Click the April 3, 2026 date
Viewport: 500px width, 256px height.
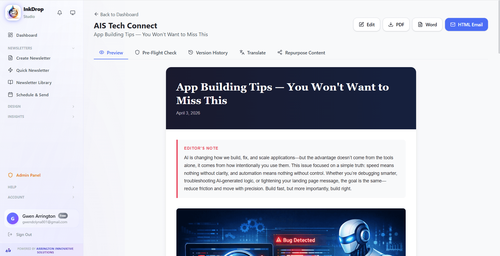[188, 113]
